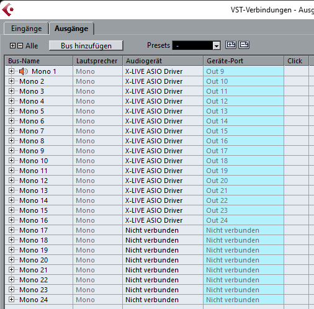Select the Mono 21 bus name
Screen dimensions: 314x309
point(34,270)
